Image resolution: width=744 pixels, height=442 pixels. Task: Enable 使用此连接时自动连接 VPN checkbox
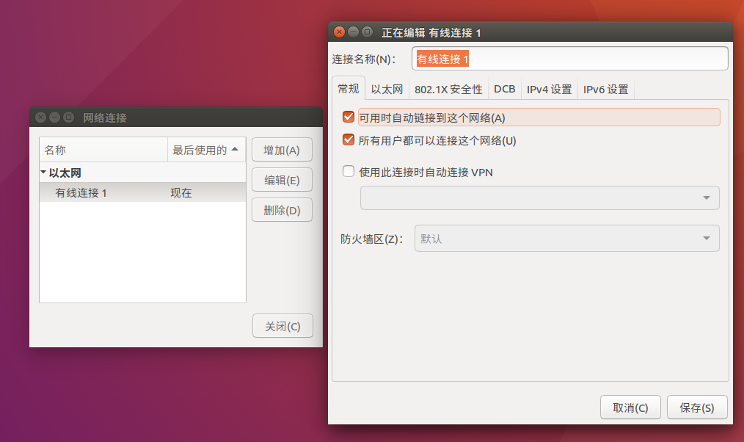click(349, 171)
